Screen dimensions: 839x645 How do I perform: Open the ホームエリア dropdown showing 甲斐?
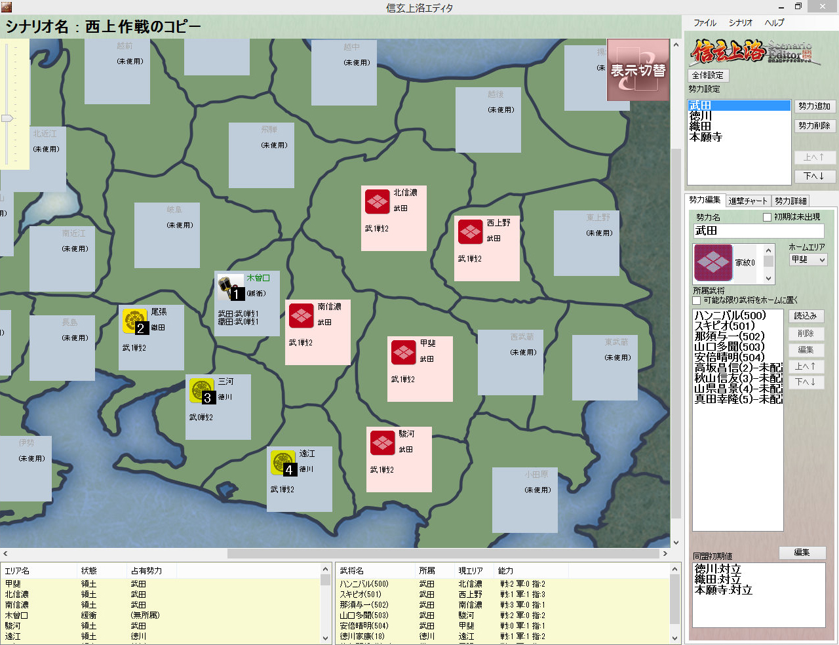tap(808, 260)
